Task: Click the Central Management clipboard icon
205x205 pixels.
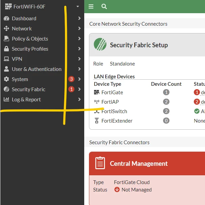Action: coord(100,163)
